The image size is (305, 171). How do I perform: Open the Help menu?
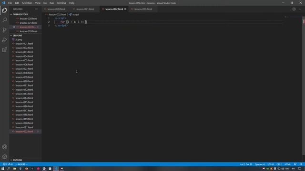point(72,3)
